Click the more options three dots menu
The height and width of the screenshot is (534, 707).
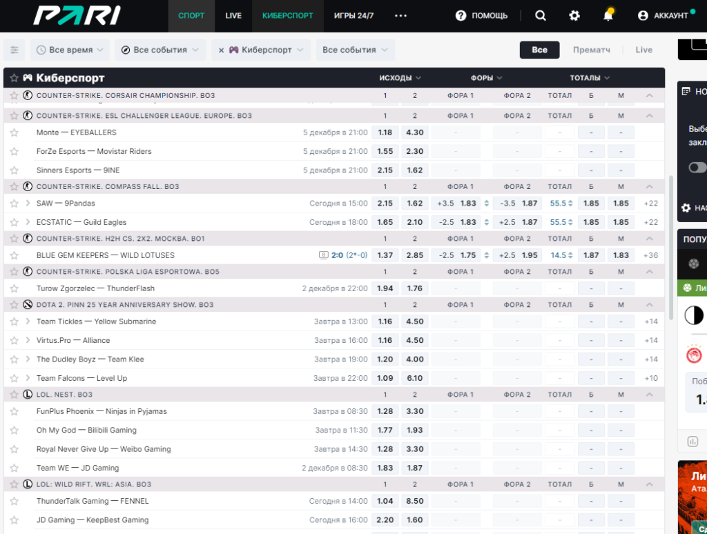tap(400, 16)
